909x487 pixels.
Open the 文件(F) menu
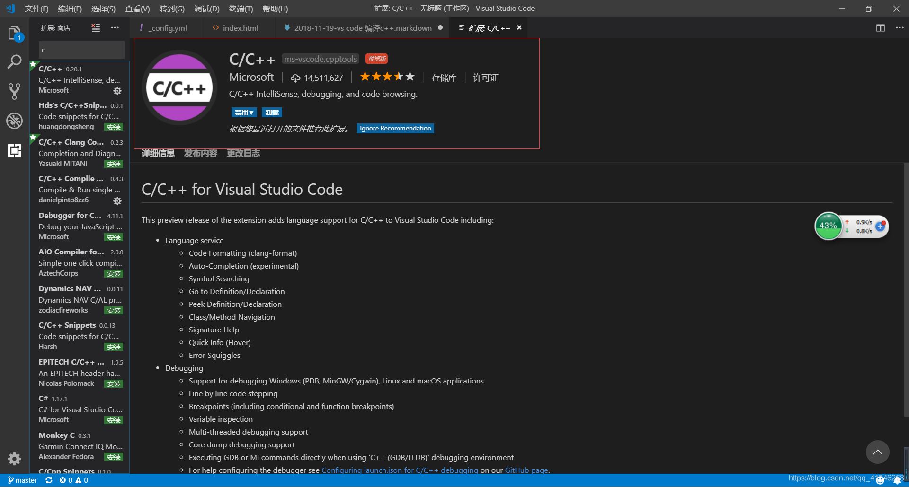(x=36, y=8)
